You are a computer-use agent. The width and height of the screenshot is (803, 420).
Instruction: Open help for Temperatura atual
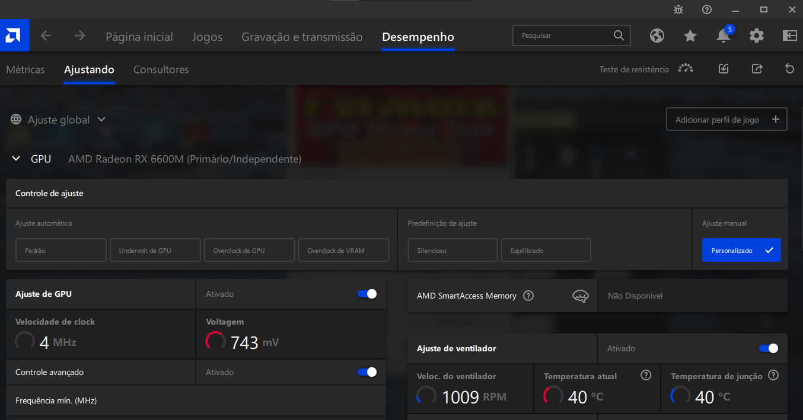point(646,375)
